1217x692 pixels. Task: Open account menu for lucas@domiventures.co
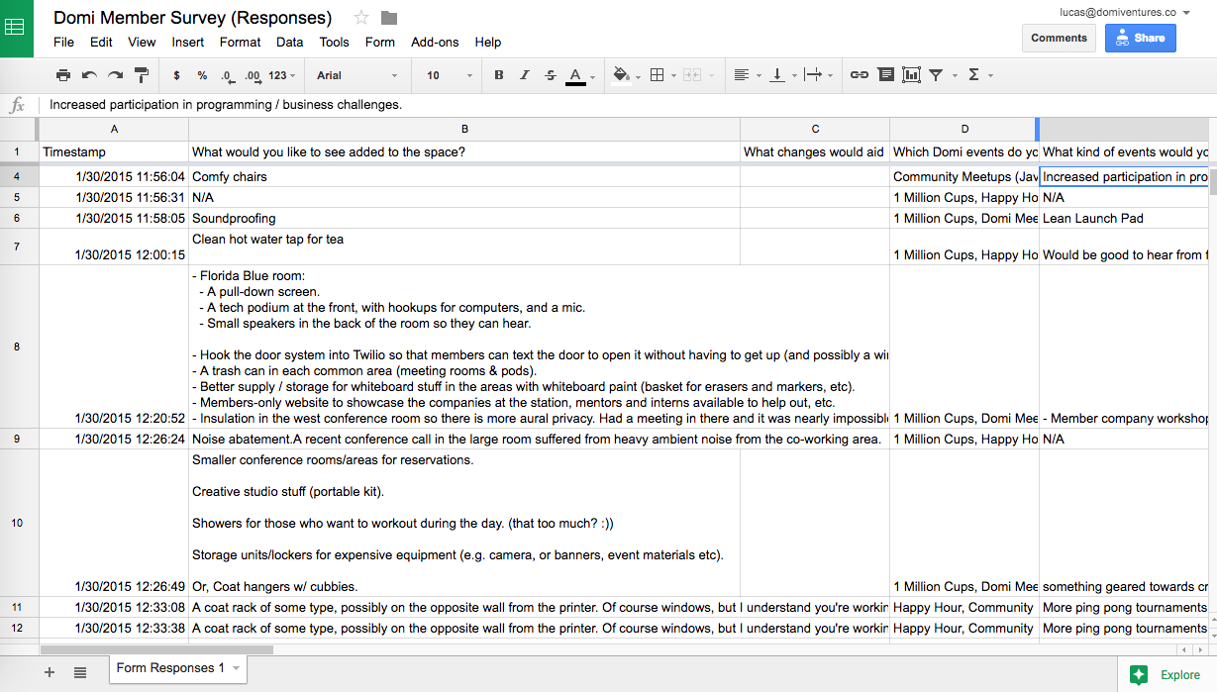[1124, 12]
